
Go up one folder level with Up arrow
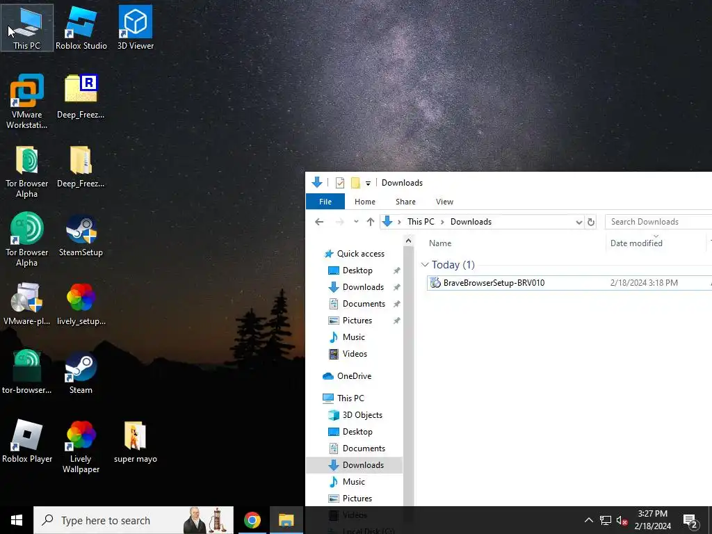[x=371, y=222]
